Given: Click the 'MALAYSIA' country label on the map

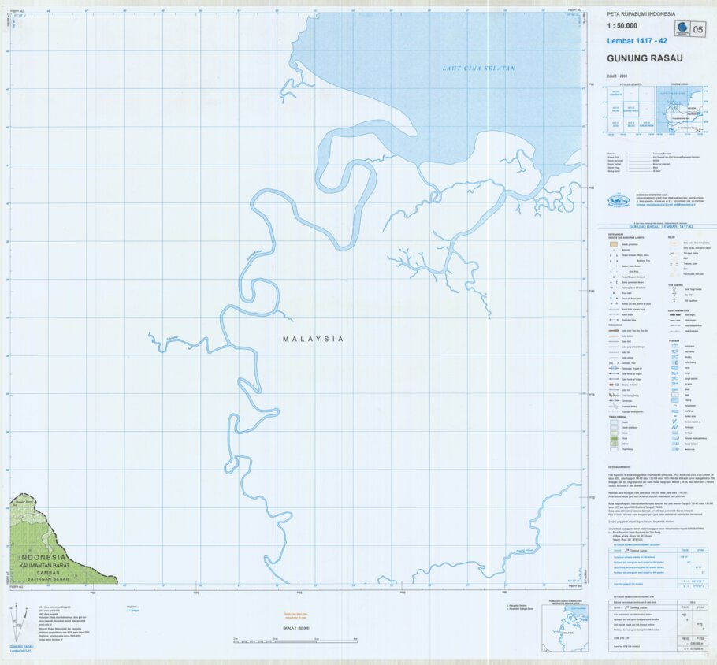Looking at the screenshot, I should coord(314,339).
